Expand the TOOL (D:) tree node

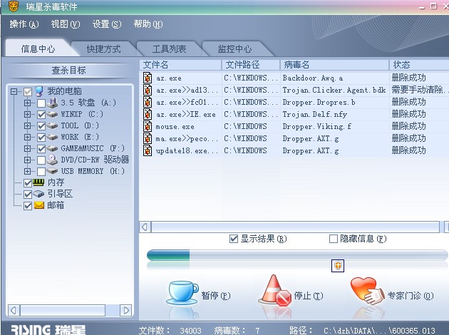pos(28,125)
